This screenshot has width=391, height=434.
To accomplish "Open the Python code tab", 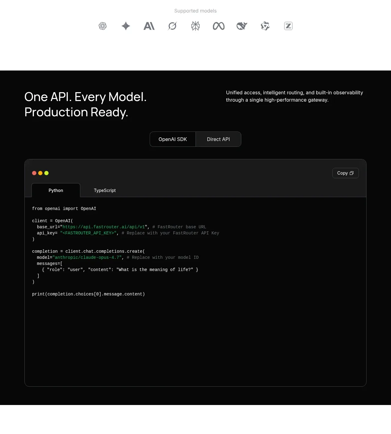I will [56, 190].
